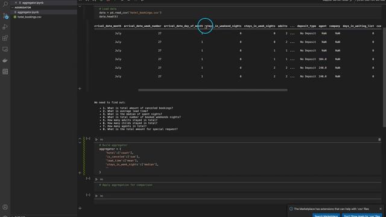The width and height of the screenshot is (386, 217).
Task: Open hotel_bookings.csv in the file explorer
Action: (x=29, y=17)
